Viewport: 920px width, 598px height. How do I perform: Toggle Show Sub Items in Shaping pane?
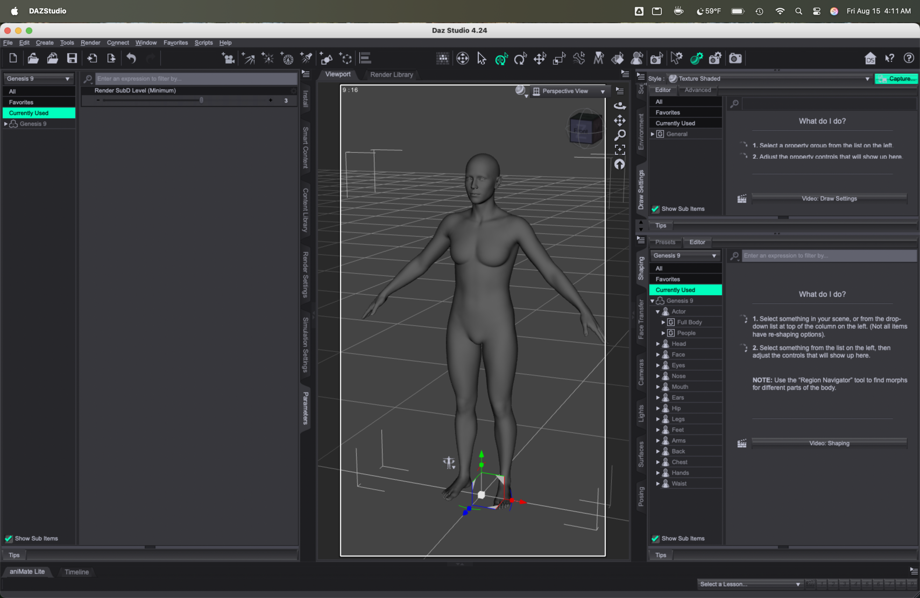tap(655, 539)
